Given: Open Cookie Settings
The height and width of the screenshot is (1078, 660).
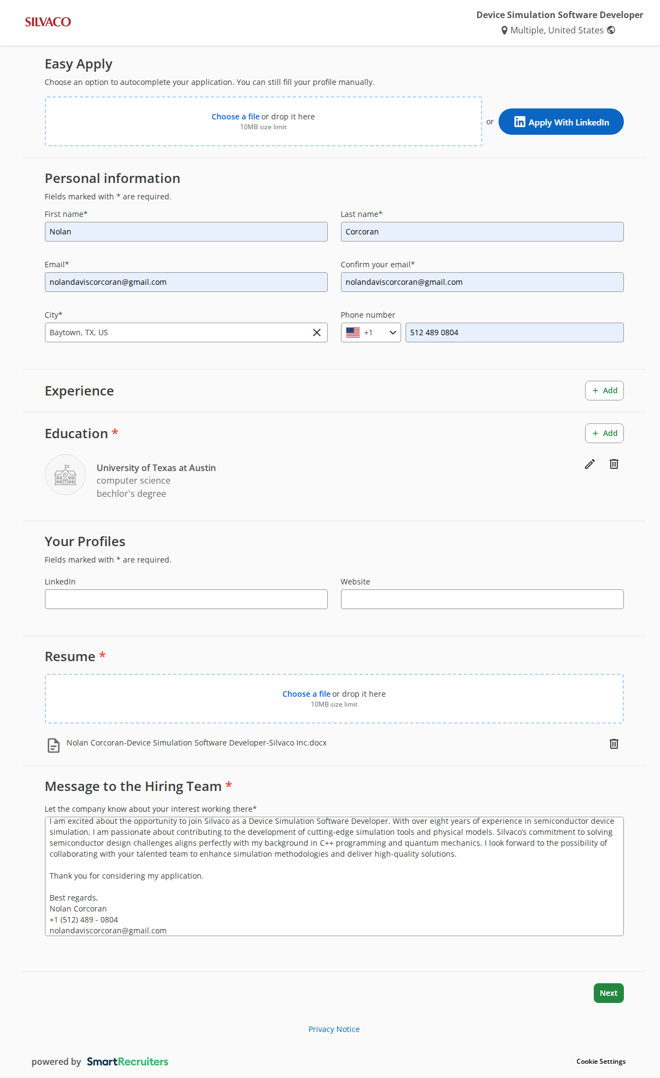Looking at the screenshot, I should (600, 1062).
